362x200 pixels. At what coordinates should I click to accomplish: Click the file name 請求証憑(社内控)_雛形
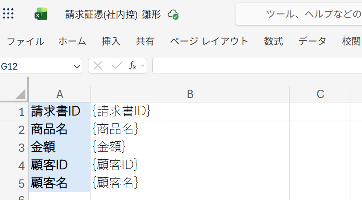point(113,14)
